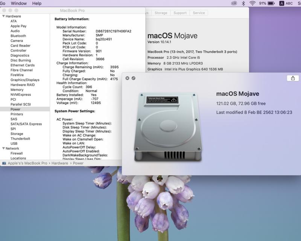Collapse the Network section triangle
The width and height of the screenshot is (301, 241).
point(4,148)
